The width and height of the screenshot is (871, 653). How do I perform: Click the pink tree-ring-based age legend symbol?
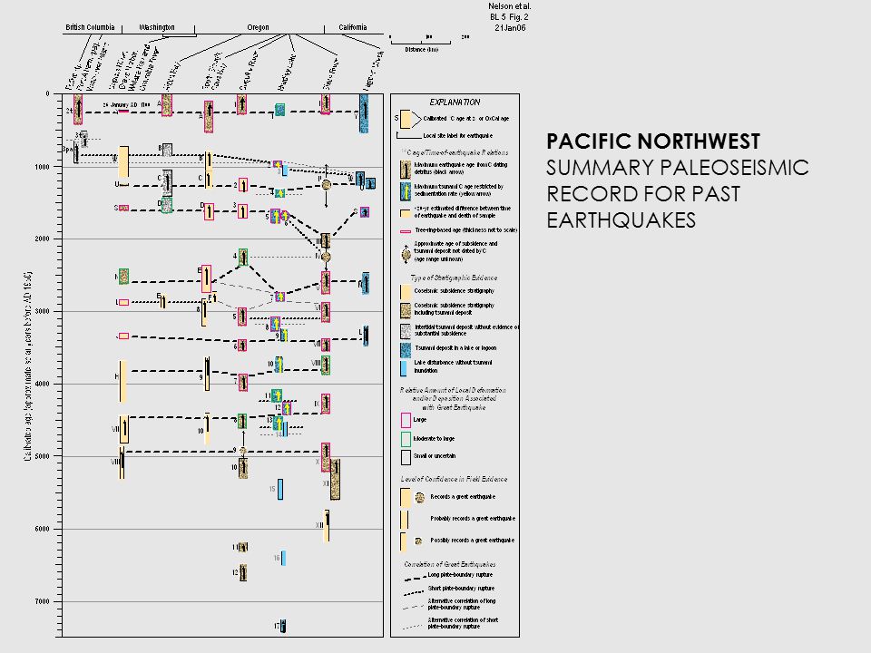(x=406, y=230)
